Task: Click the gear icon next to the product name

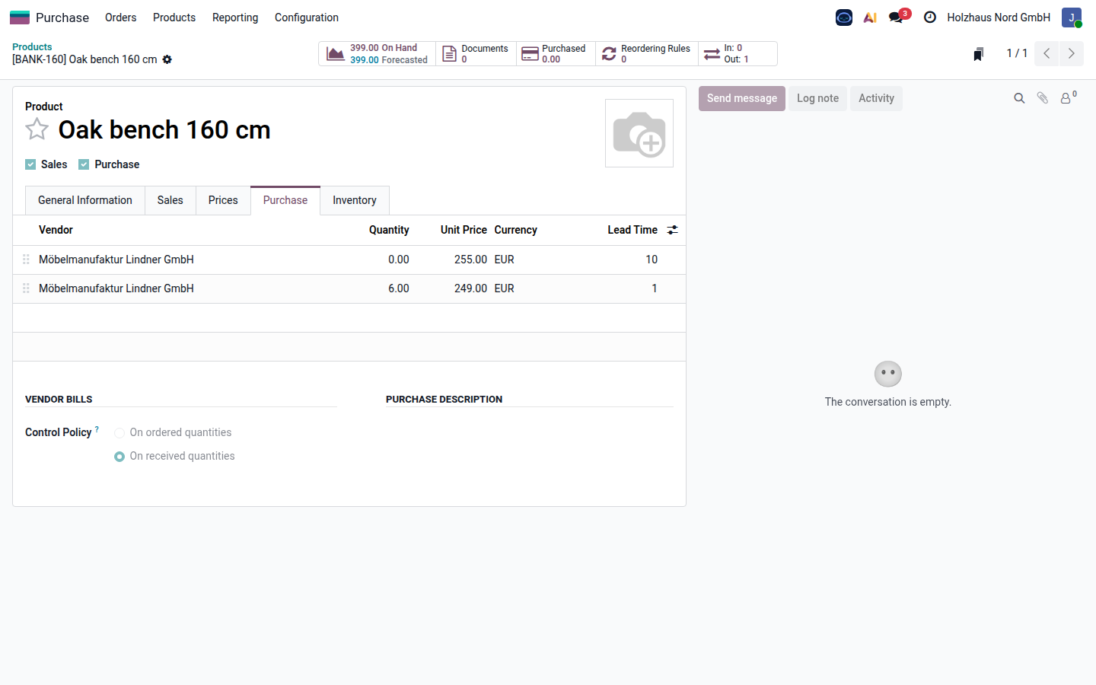Action: tap(167, 59)
